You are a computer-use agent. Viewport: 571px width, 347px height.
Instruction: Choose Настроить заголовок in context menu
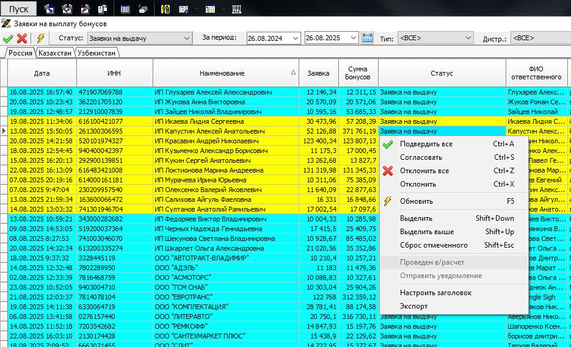point(454,293)
